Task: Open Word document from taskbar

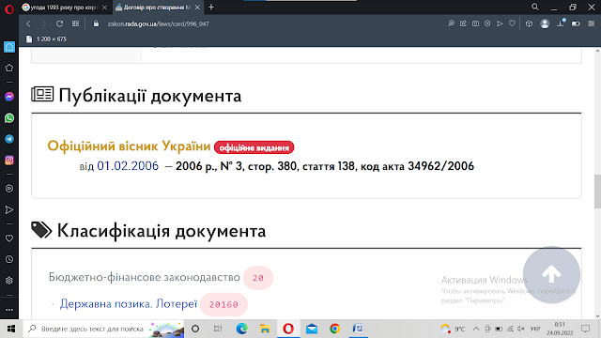Action: point(358,329)
